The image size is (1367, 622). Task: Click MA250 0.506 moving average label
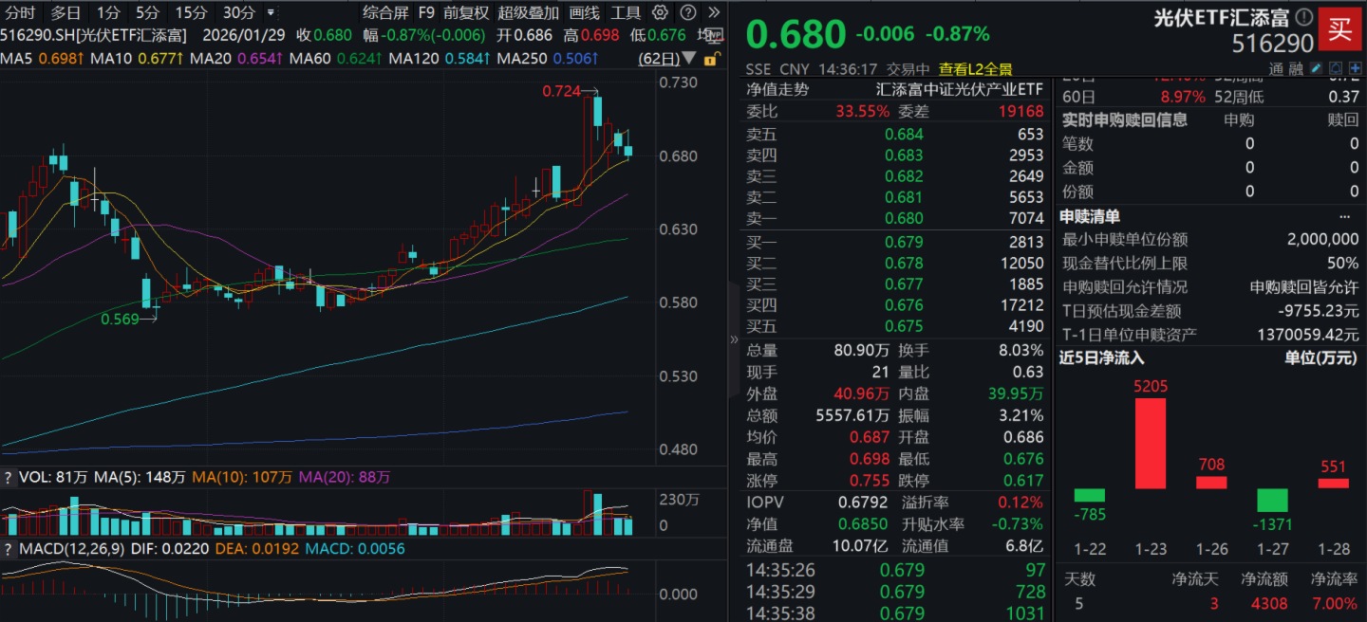[x=548, y=59]
